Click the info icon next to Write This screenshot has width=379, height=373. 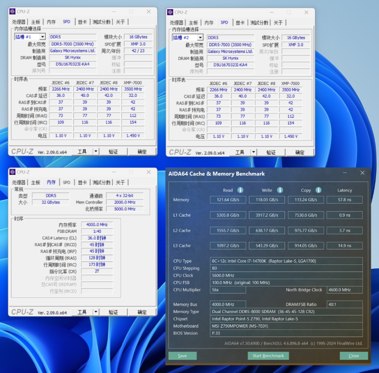point(280,190)
